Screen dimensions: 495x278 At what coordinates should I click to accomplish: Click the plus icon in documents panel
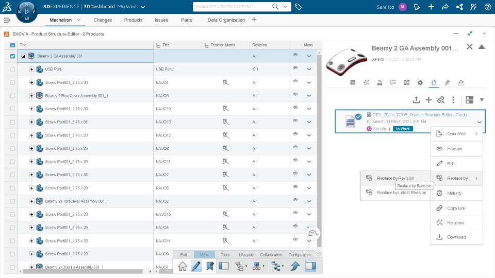(428, 100)
